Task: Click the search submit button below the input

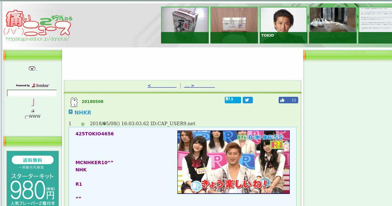Action: [33, 102]
